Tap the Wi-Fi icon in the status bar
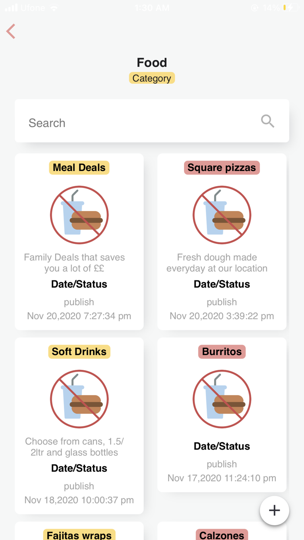The height and width of the screenshot is (540, 304). (x=54, y=7)
